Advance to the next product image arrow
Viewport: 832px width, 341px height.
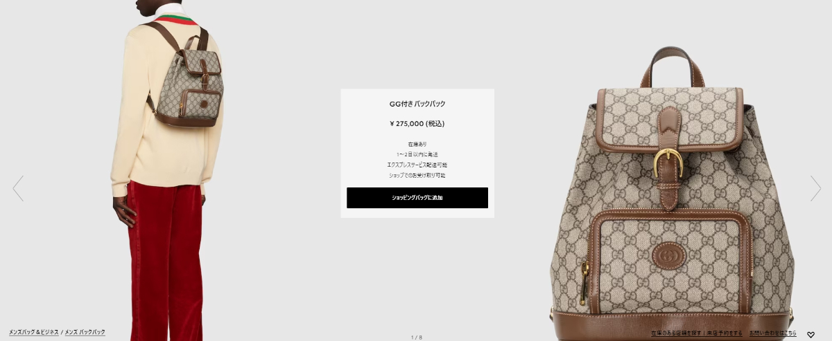point(815,188)
